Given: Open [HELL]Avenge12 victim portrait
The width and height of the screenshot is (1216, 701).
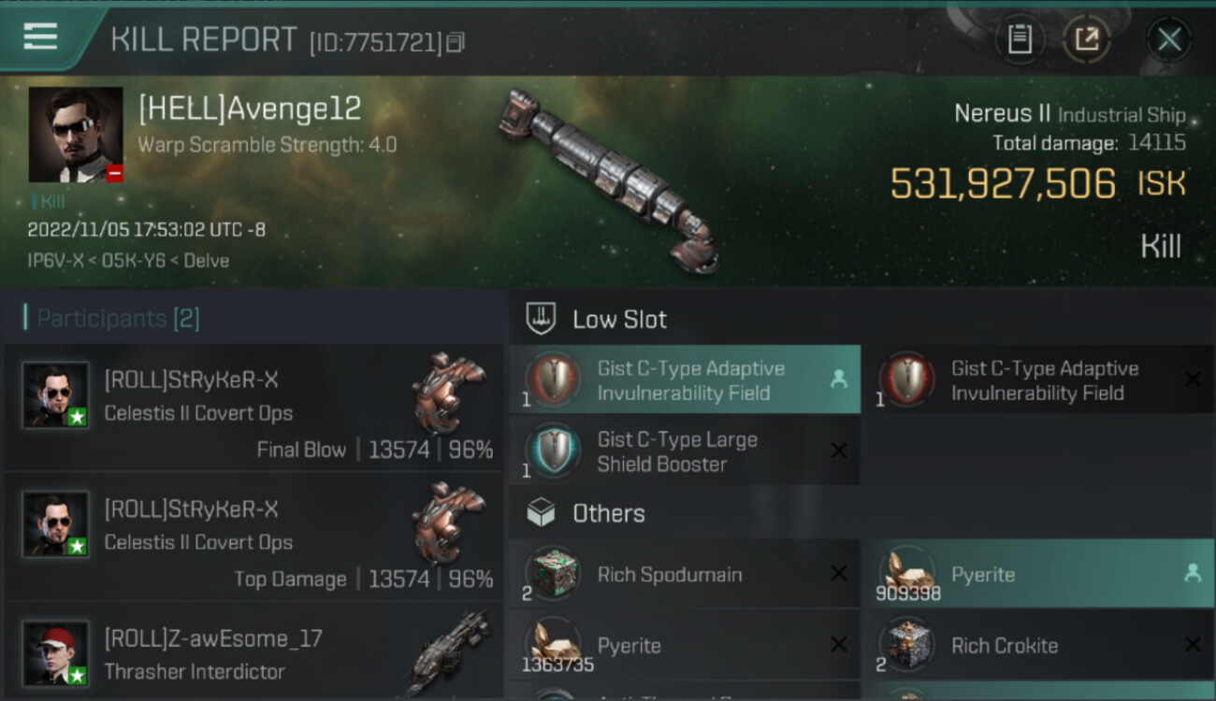Looking at the screenshot, I should click(x=76, y=135).
